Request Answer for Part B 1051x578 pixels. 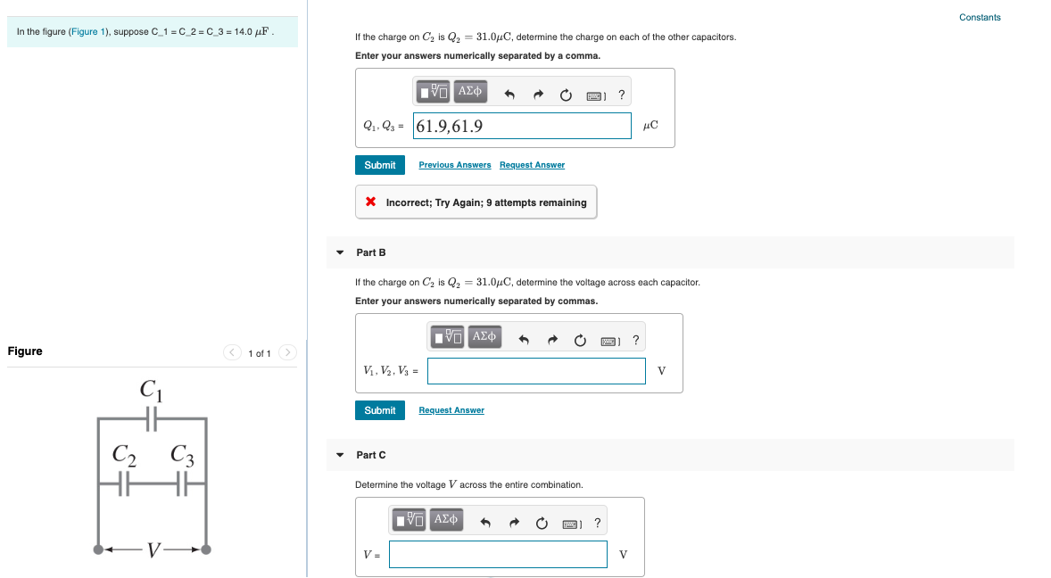pyautogui.click(x=451, y=410)
